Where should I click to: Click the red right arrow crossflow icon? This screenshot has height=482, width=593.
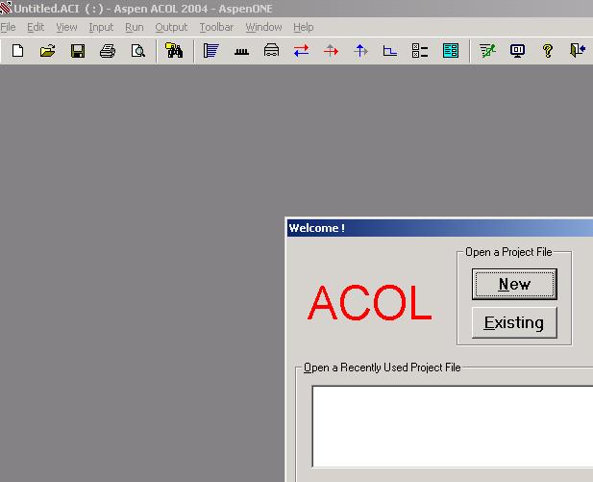331,50
